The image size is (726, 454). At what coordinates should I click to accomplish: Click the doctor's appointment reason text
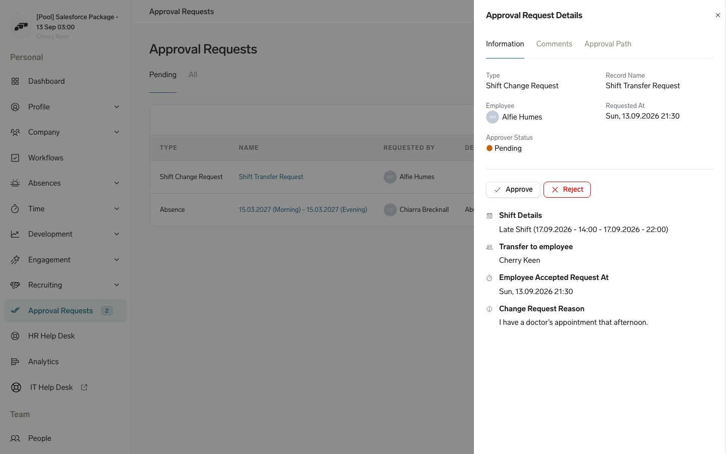(x=573, y=322)
